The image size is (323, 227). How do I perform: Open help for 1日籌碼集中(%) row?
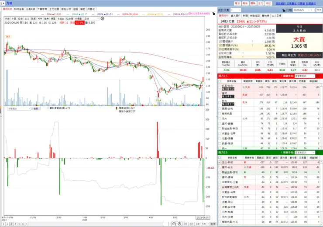[252, 45]
